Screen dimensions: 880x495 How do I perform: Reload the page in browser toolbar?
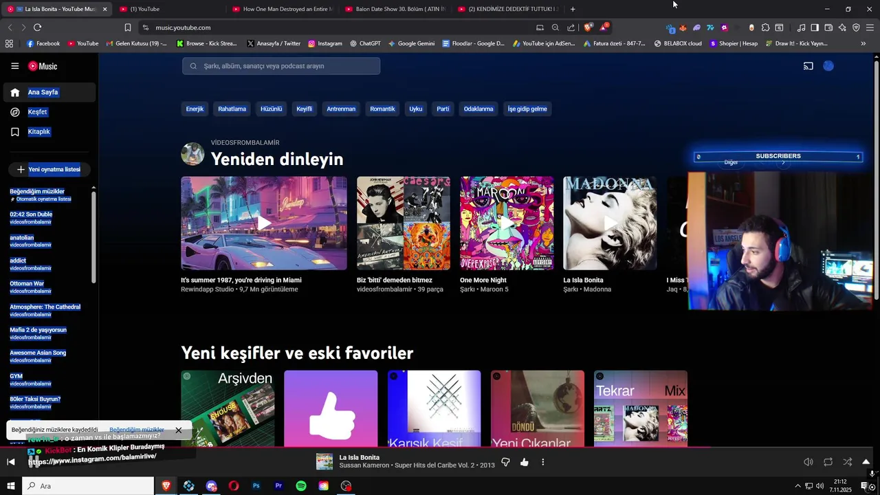click(37, 27)
